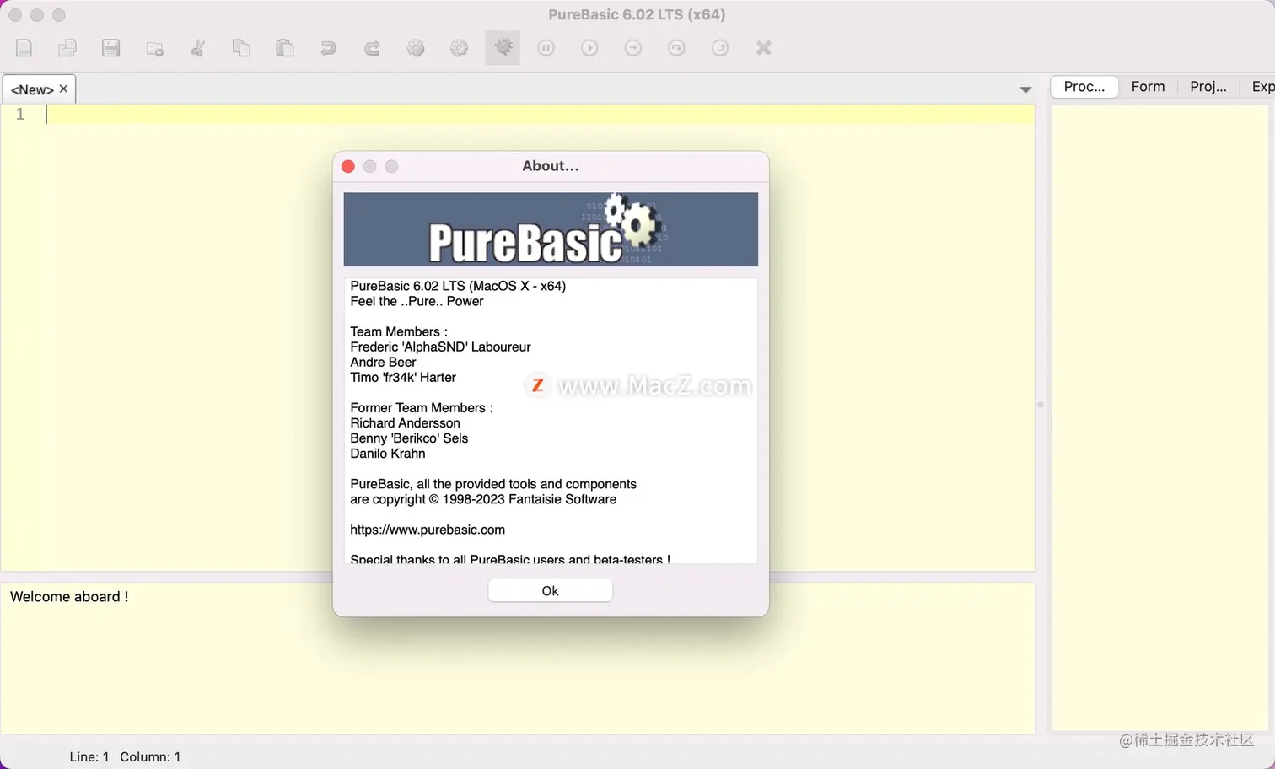Open the Exp... panel tab
1275x769 pixels.
coord(1262,87)
